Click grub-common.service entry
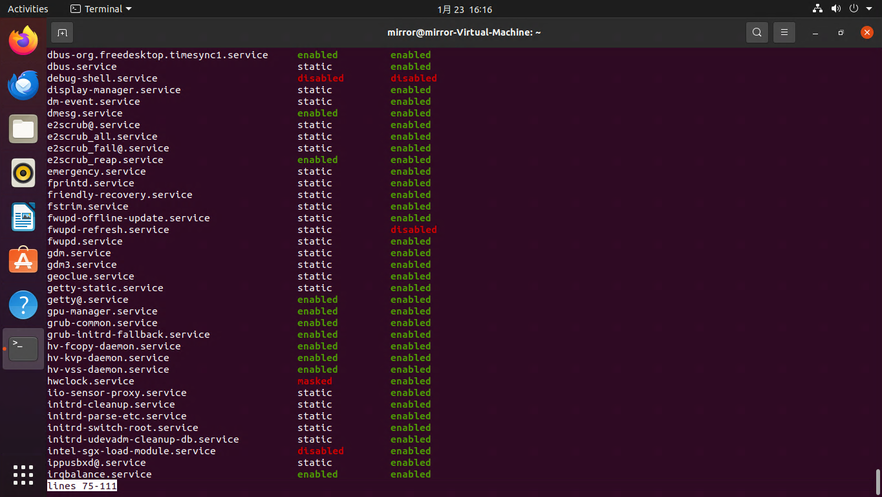This screenshot has width=882, height=497. tap(102, 323)
